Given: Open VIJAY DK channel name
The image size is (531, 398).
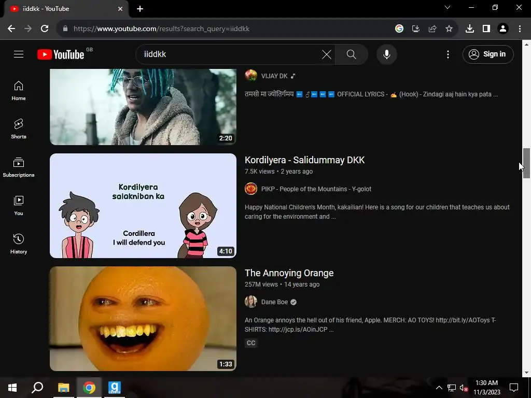Looking at the screenshot, I should click(274, 76).
